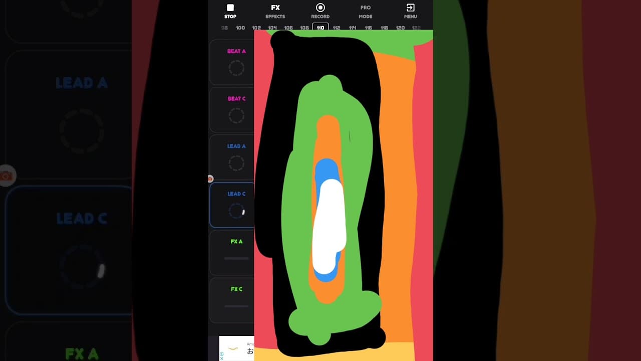Screen dimensions: 641x361
Task: Set tempo to 116 BPM
Action: pyautogui.click(x=369, y=28)
